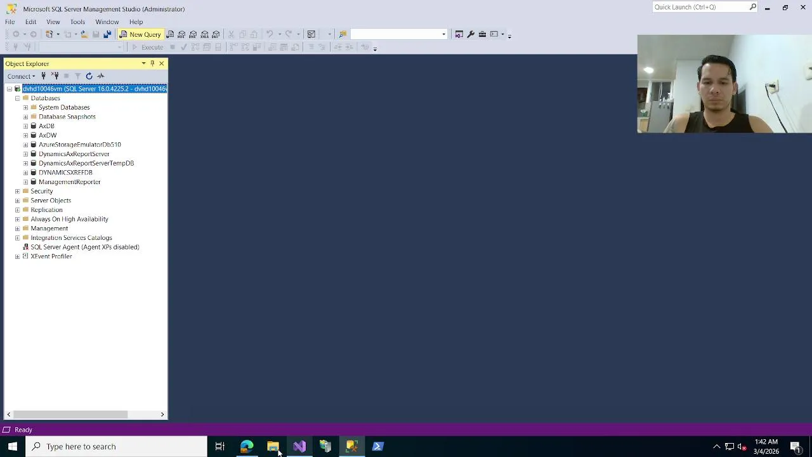Collapse the dvhd10046vm server node

tap(9, 89)
